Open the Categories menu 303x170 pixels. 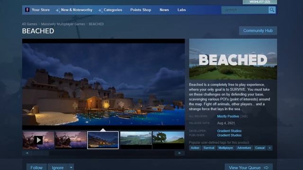[x=113, y=10]
